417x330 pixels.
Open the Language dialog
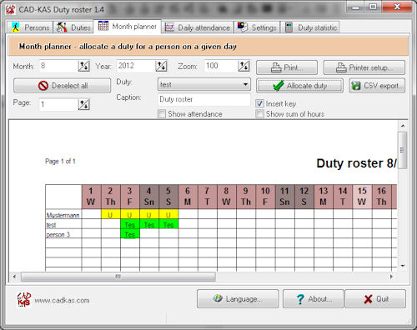pyautogui.click(x=238, y=298)
